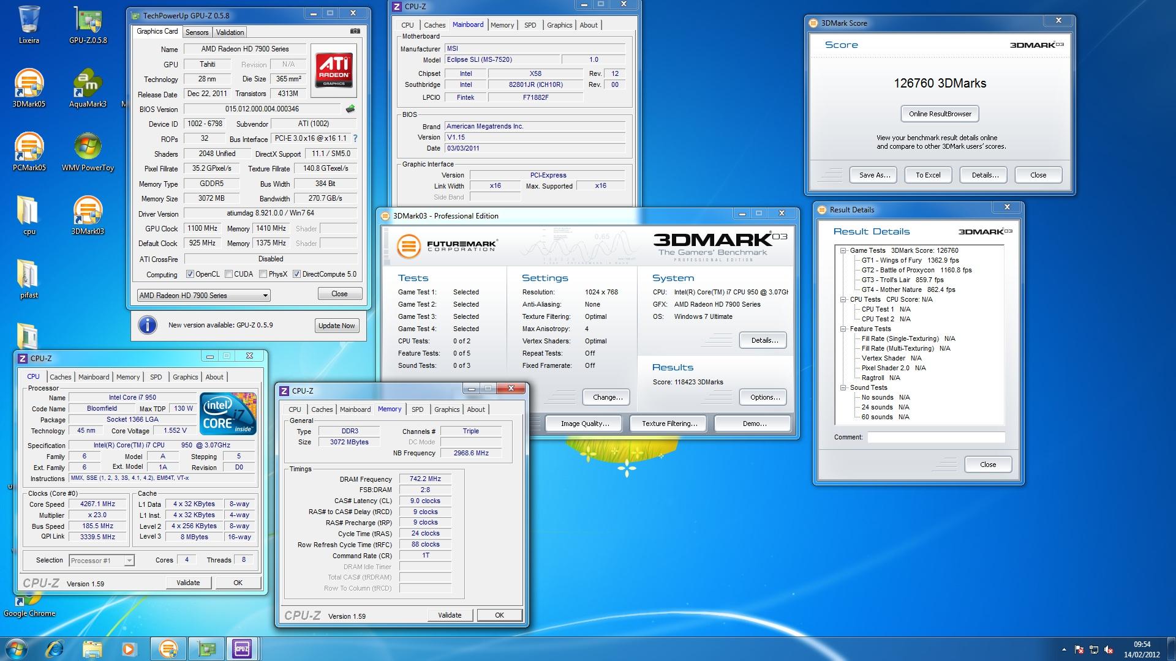Click Change... button in 3DMark03
The height and width of the screenshot is (661, 1176).
pos(608,397)
